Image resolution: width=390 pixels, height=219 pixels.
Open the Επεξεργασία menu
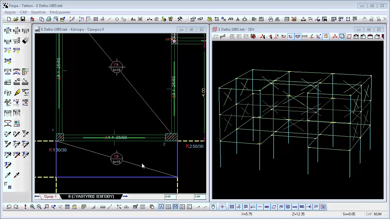[60, 12]
